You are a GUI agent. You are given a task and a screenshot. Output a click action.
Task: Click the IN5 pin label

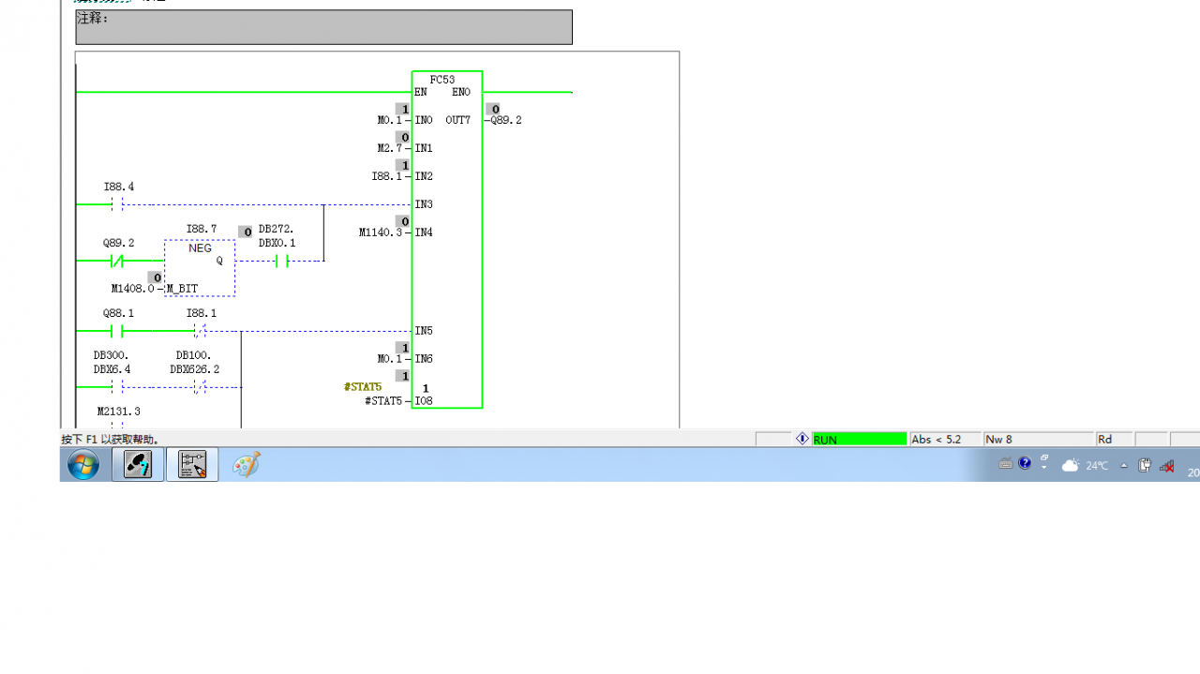tap(424, 331)
